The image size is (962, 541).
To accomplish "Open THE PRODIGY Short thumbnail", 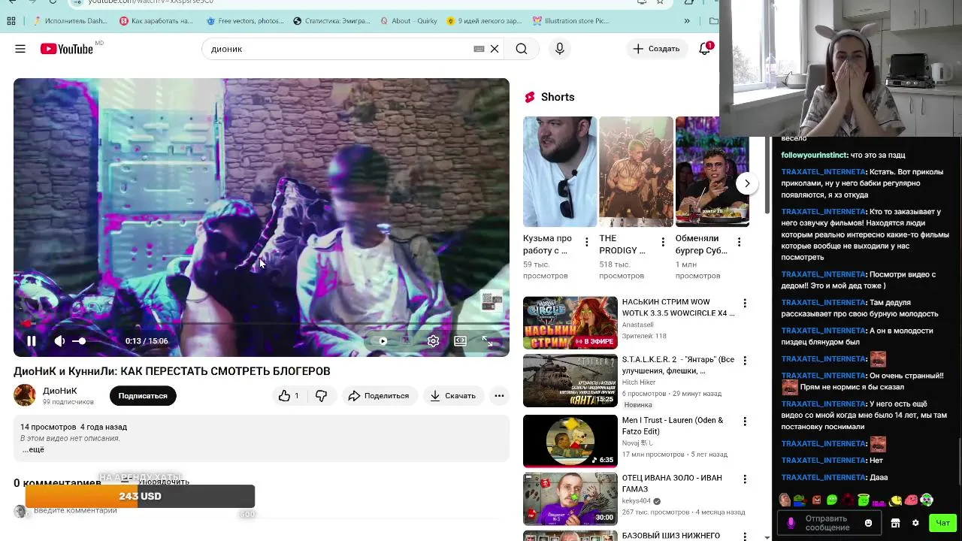I will tap(636, 171).
